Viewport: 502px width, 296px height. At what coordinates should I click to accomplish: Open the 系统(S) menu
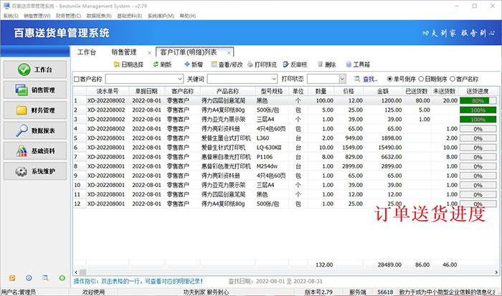pos(11,16)
